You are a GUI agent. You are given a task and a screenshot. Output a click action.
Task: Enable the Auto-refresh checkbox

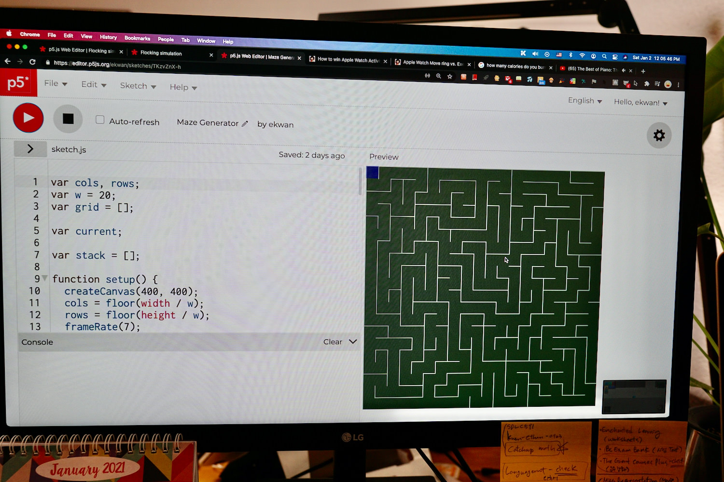click(x=100, y=120)
